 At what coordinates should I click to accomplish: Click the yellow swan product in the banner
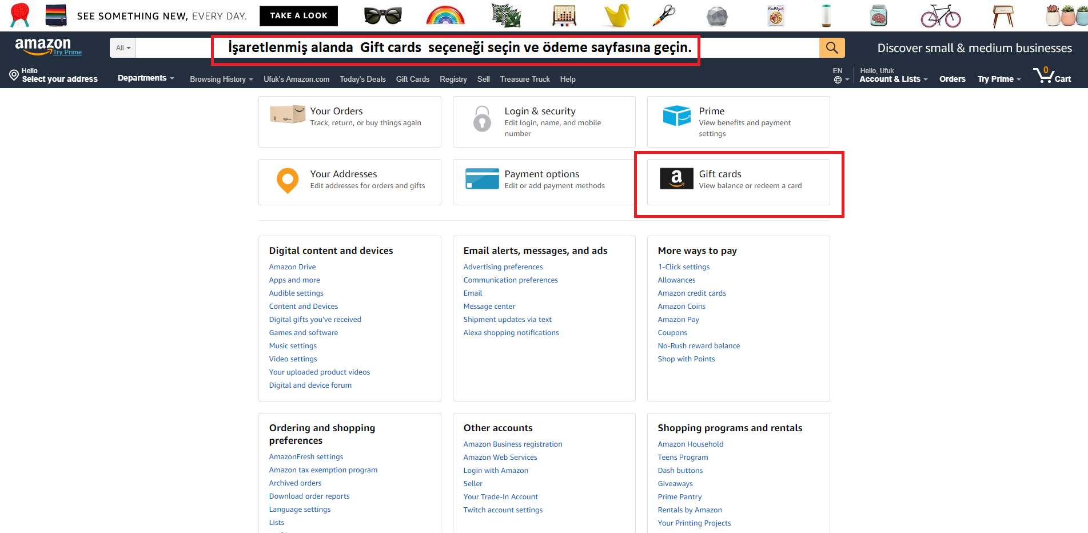point(617,15)
